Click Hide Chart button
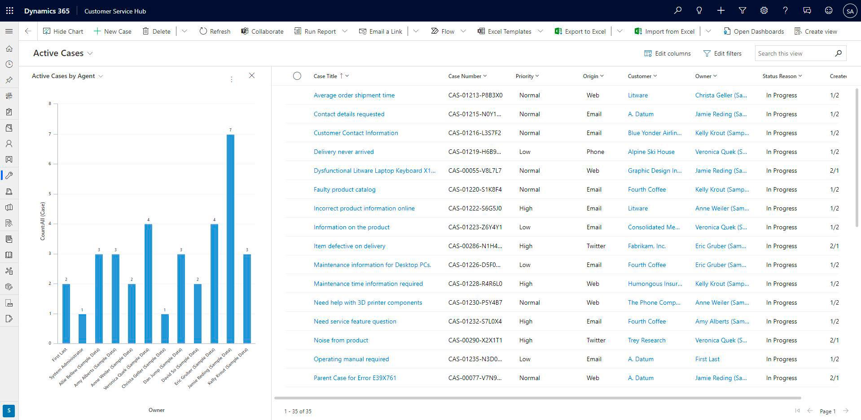861x420 pixels. 63,31
